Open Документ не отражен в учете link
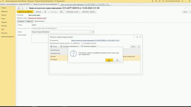This screenshot has width=191, height=107. [x=37, y=18]
